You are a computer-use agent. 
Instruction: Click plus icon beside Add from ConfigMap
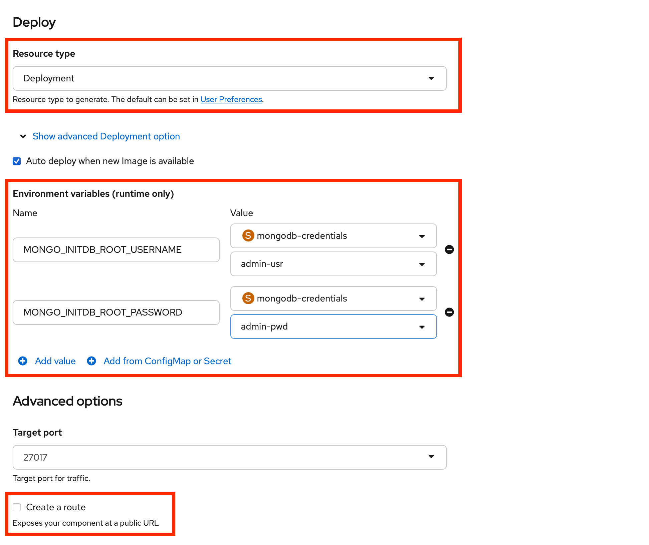(91, 361)
